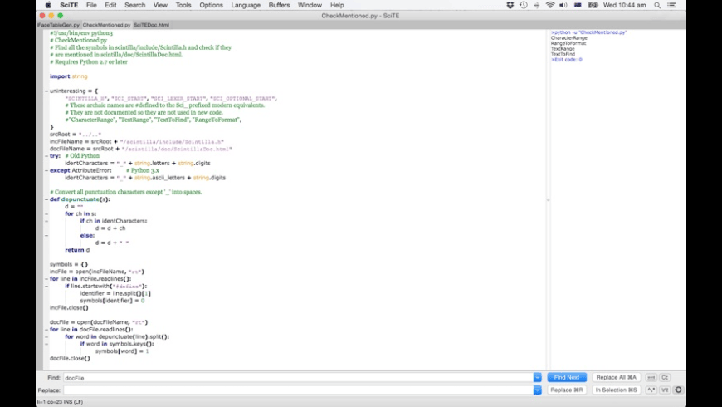The height and width of the screenshot is (407, 722).
Task: Click the 'return d' code line
Action: coord(77,250)
